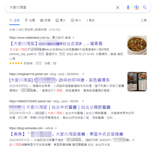Viewport: 154px width, 154px height.
Task: Expand the dropdown arrow beside walkerland.com.tw URL
Action: pos(73,38)
